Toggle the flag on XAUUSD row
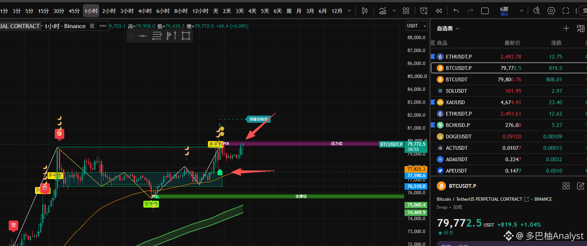Image resolution: width=587 pixels, height=246 pixels. tap(433, 102)
